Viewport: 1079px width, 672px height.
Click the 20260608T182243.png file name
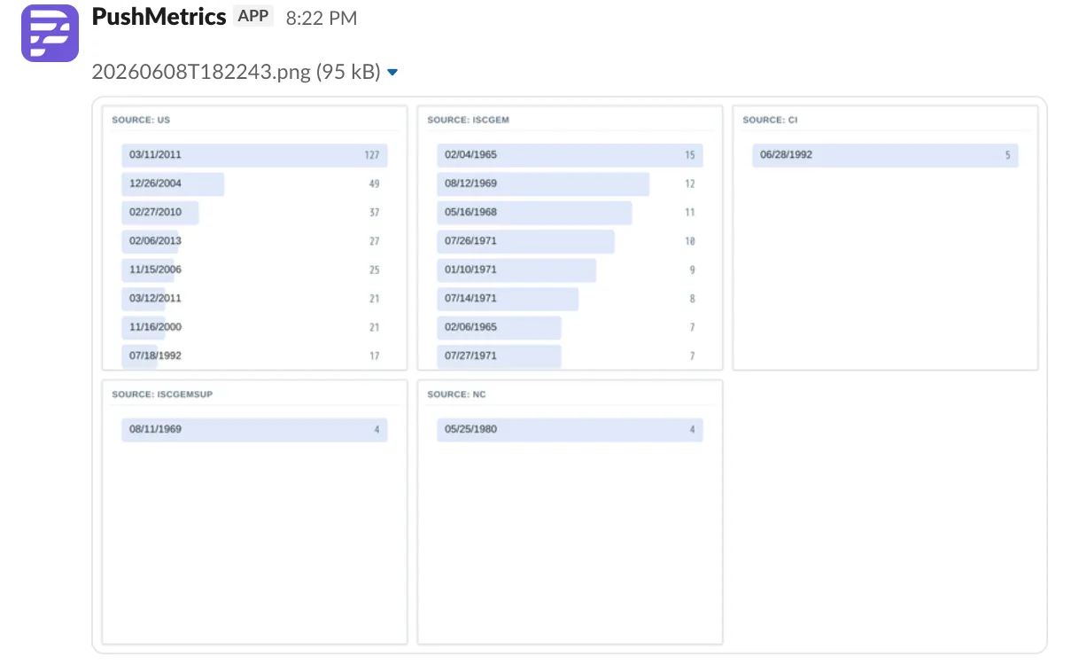click(236, 72)
